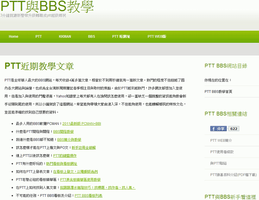
Task: Open PTT使用者條款 sidebar link
Action: [x=222, y=152]
